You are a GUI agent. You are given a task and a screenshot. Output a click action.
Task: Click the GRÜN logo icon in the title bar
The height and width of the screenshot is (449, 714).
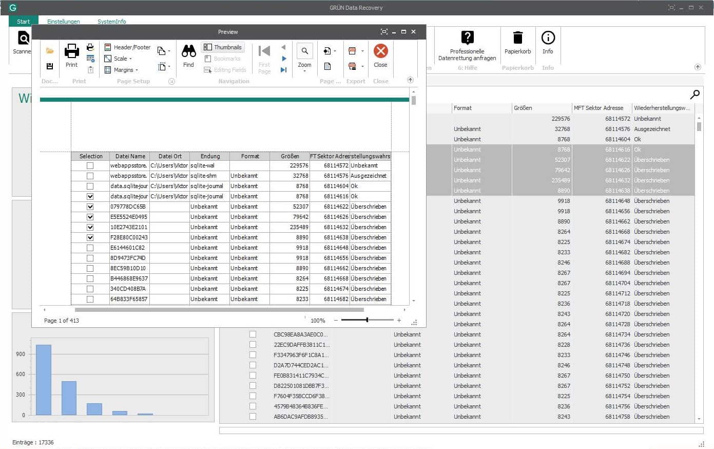coord(13,8)
